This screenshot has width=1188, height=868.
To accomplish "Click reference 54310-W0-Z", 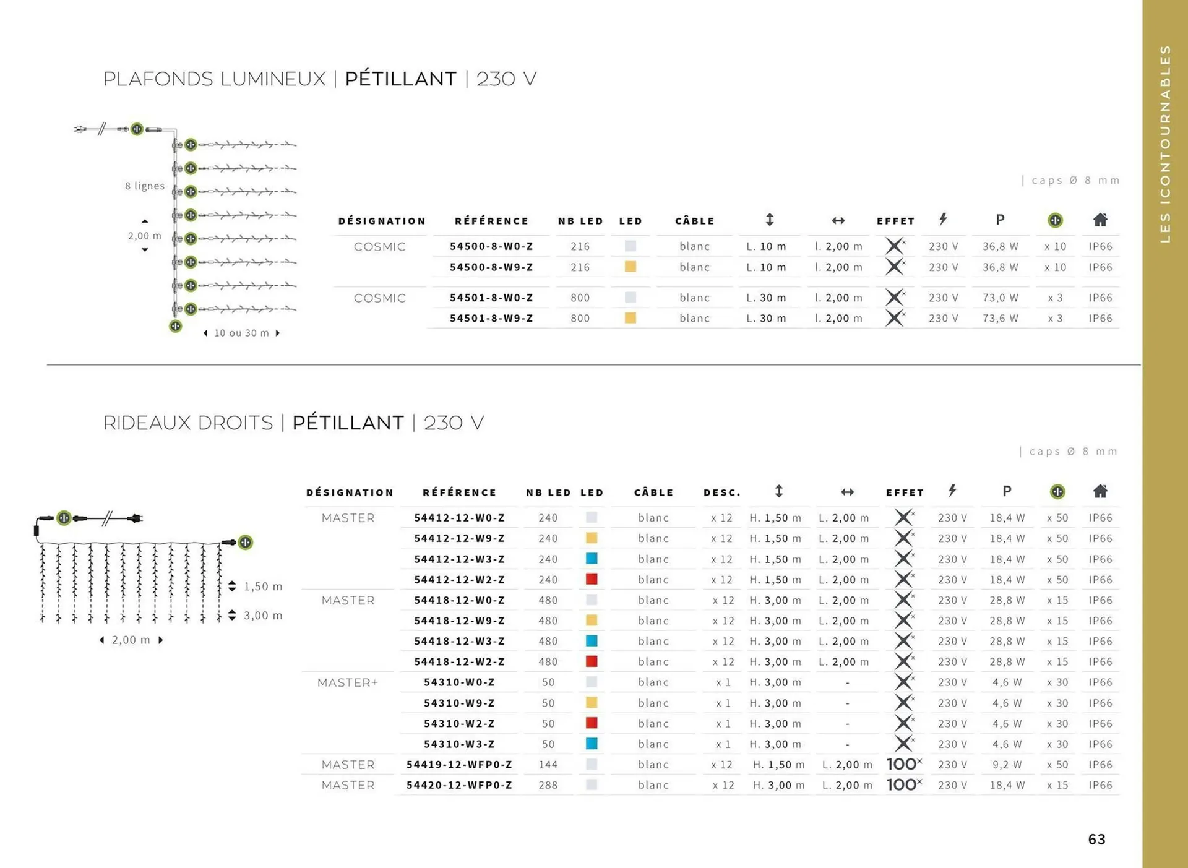I will pyautogui.click(x=459, y=682).
